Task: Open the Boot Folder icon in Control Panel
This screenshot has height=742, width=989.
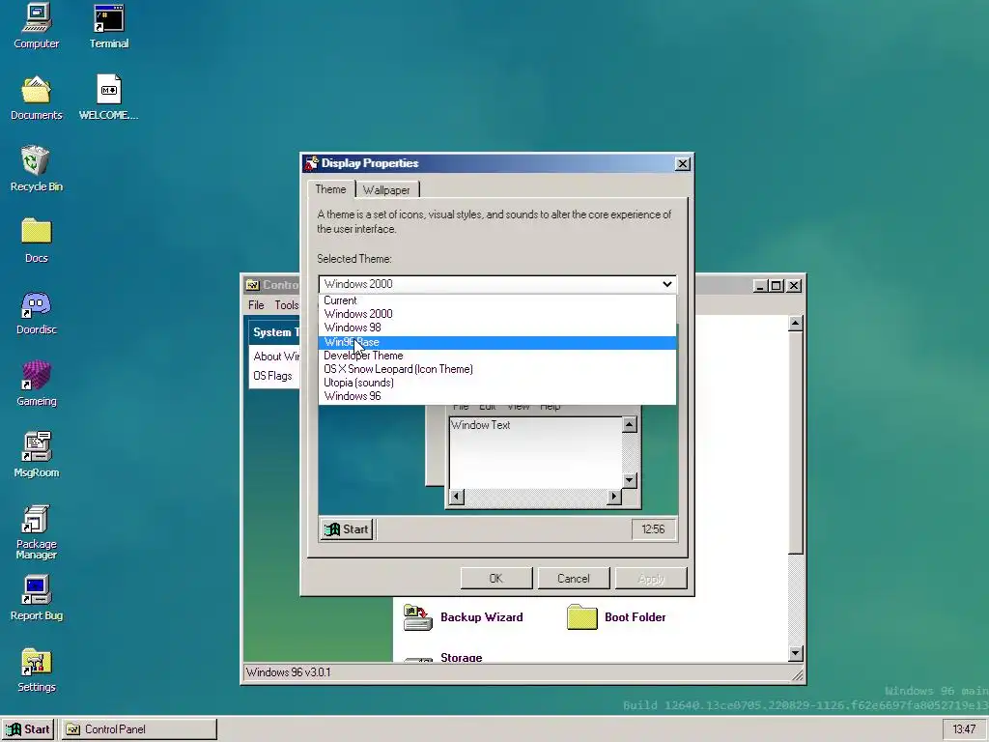Action: click(581, 617)
